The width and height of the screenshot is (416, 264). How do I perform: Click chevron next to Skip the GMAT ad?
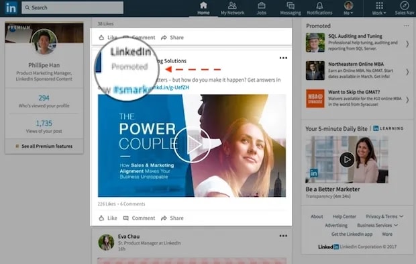coord(407,100)
